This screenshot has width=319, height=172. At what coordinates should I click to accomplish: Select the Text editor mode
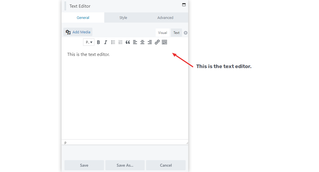176,33
